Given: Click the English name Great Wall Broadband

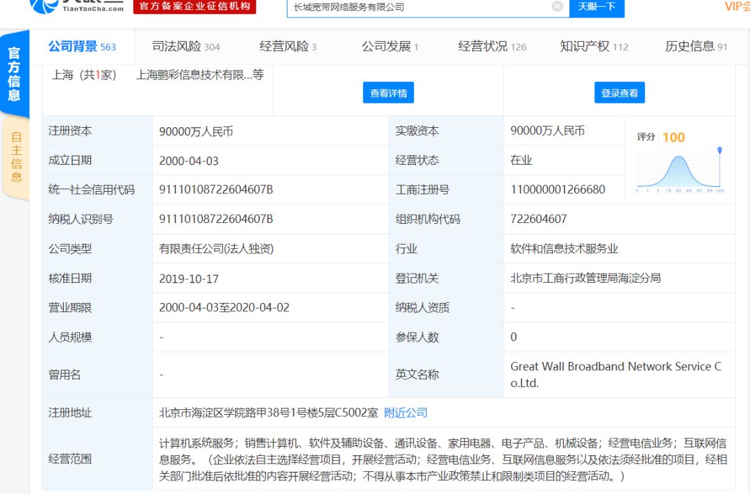Looking at the screenshot, I should [616, 374].
